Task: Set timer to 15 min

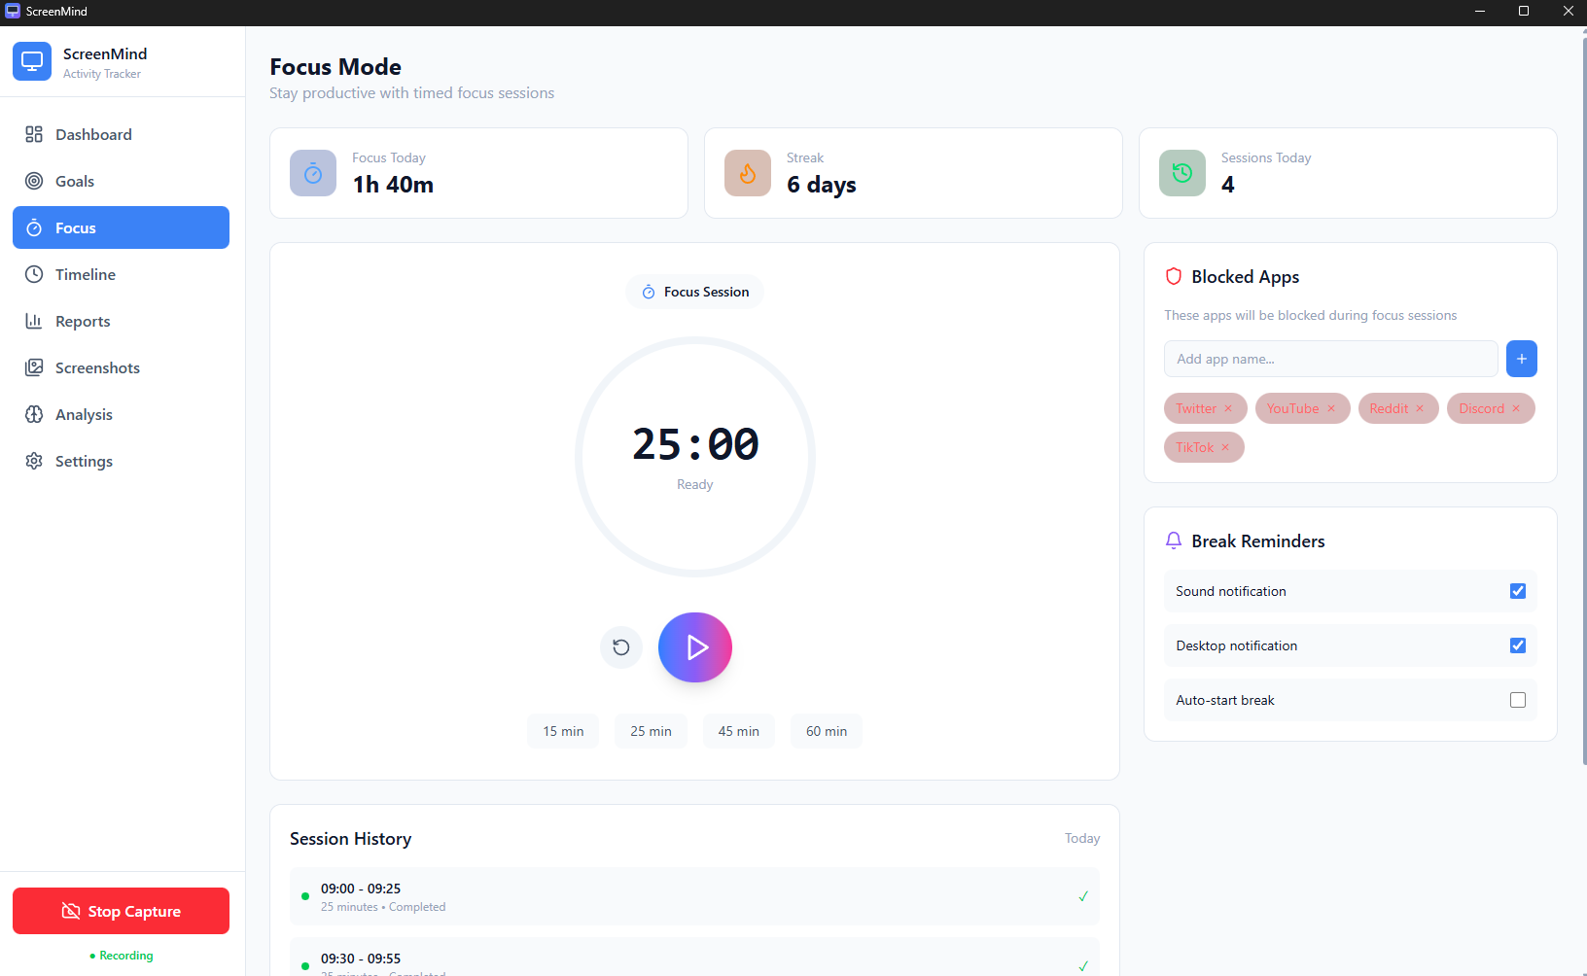Action: click(x=563, y=731)
